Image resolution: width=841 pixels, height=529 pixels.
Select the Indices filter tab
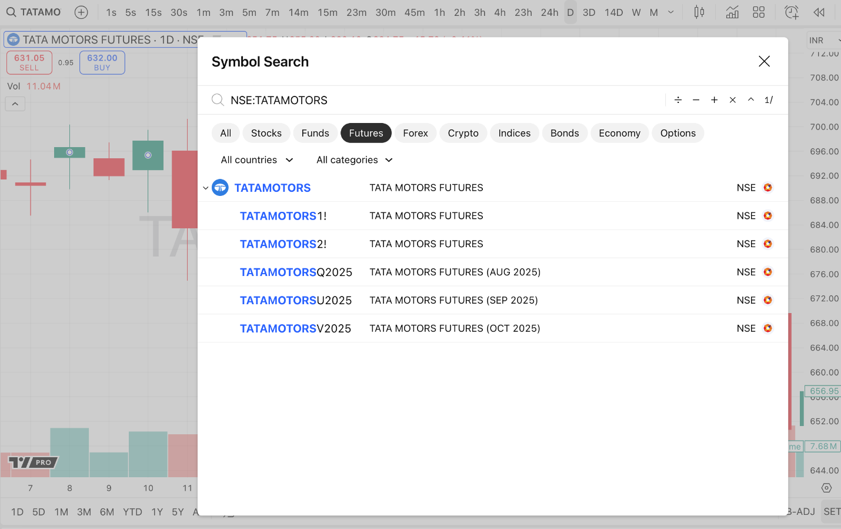tap(515, 133)
